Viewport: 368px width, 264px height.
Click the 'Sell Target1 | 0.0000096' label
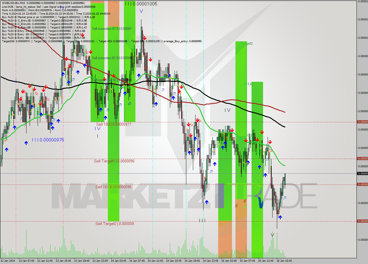tap(114, 161)
